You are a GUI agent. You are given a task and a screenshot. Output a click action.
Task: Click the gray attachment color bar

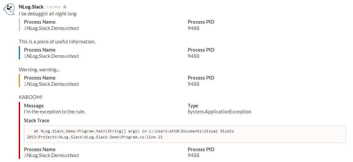(19, 25)
